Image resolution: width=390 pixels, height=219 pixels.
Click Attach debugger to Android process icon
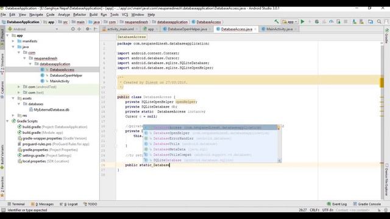(338, 22)
